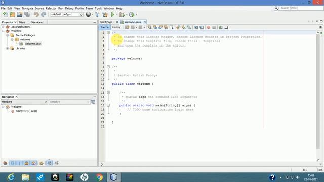Open Internet Explorer from taskbar

11,177
